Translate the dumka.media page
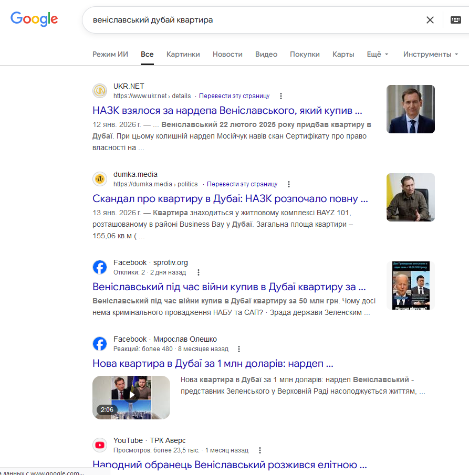 pos(242,184)
